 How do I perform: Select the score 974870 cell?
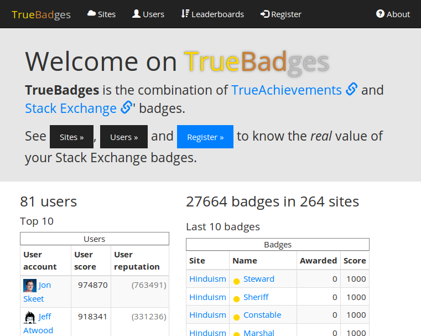[91, 292]
